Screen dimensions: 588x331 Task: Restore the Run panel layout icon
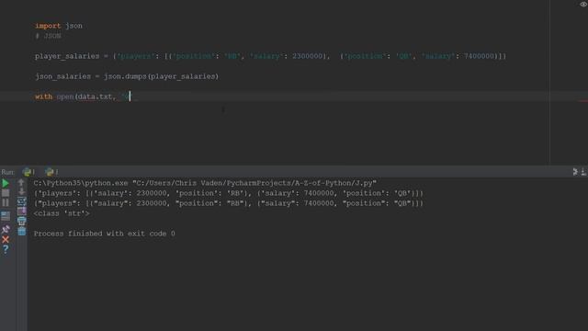6,216
